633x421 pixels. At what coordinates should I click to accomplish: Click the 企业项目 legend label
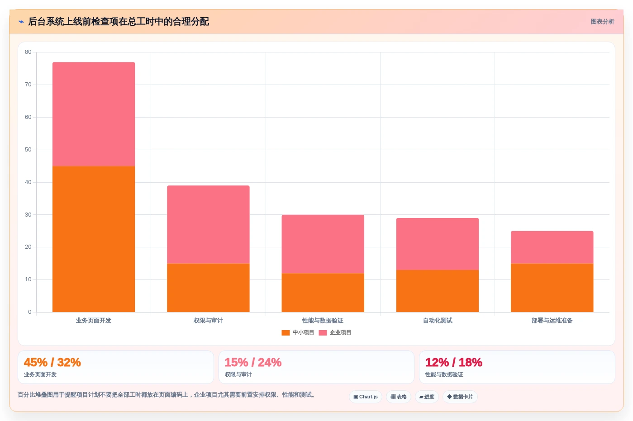coord(340,333)
